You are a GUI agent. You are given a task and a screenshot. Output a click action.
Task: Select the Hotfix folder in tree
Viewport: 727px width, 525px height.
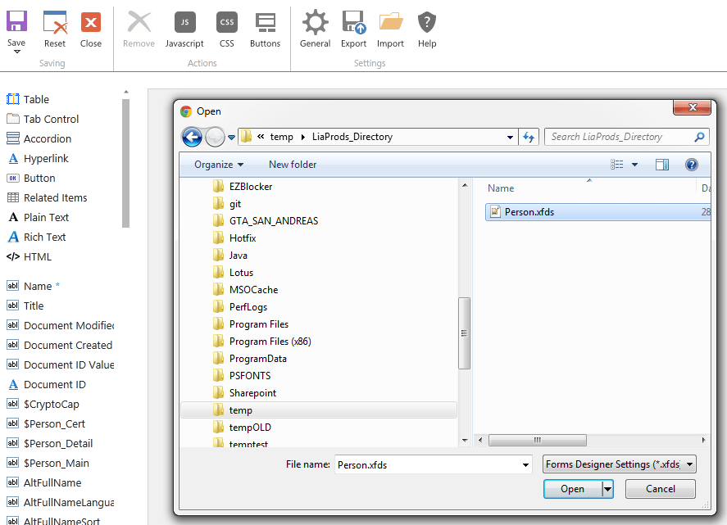point(234,238)
